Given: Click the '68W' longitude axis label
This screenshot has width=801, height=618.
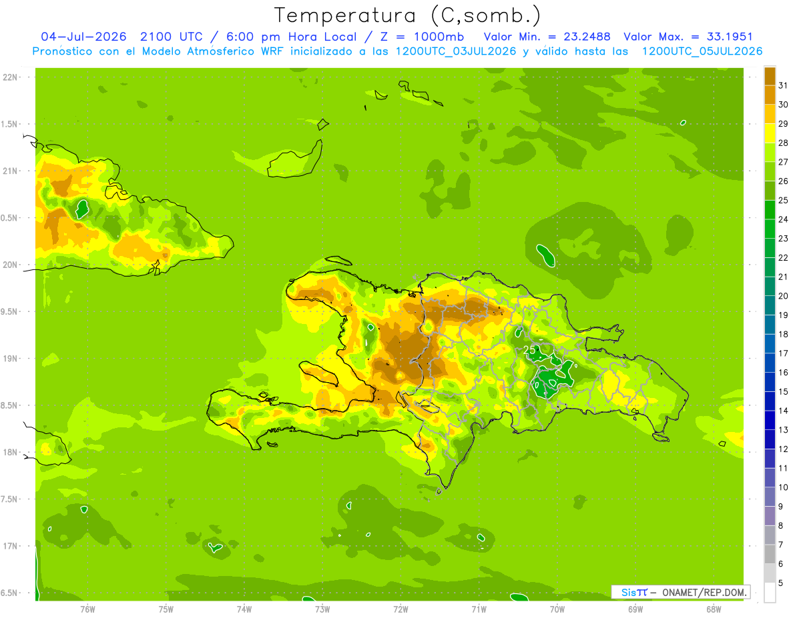Looking at the screenshot, I should pos(714,609).
